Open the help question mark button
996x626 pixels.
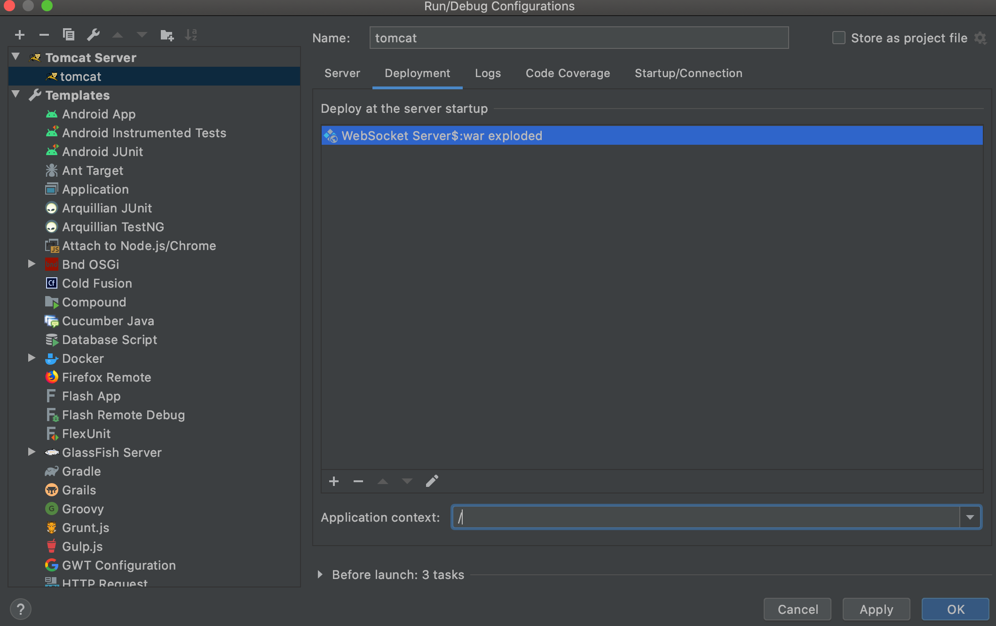point(20,609)
